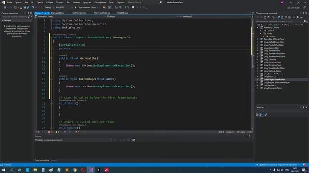Select the Unity.Rider.Editor project
This screenshot has width=309, height=173.
tap(271, 48)
